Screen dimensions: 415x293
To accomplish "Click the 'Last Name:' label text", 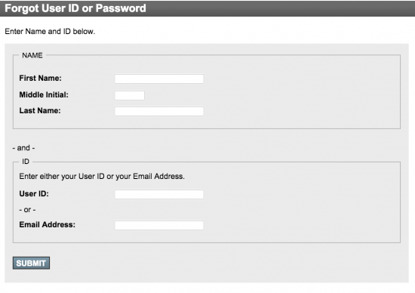I will pyautogui.click(x=40, y=110).
